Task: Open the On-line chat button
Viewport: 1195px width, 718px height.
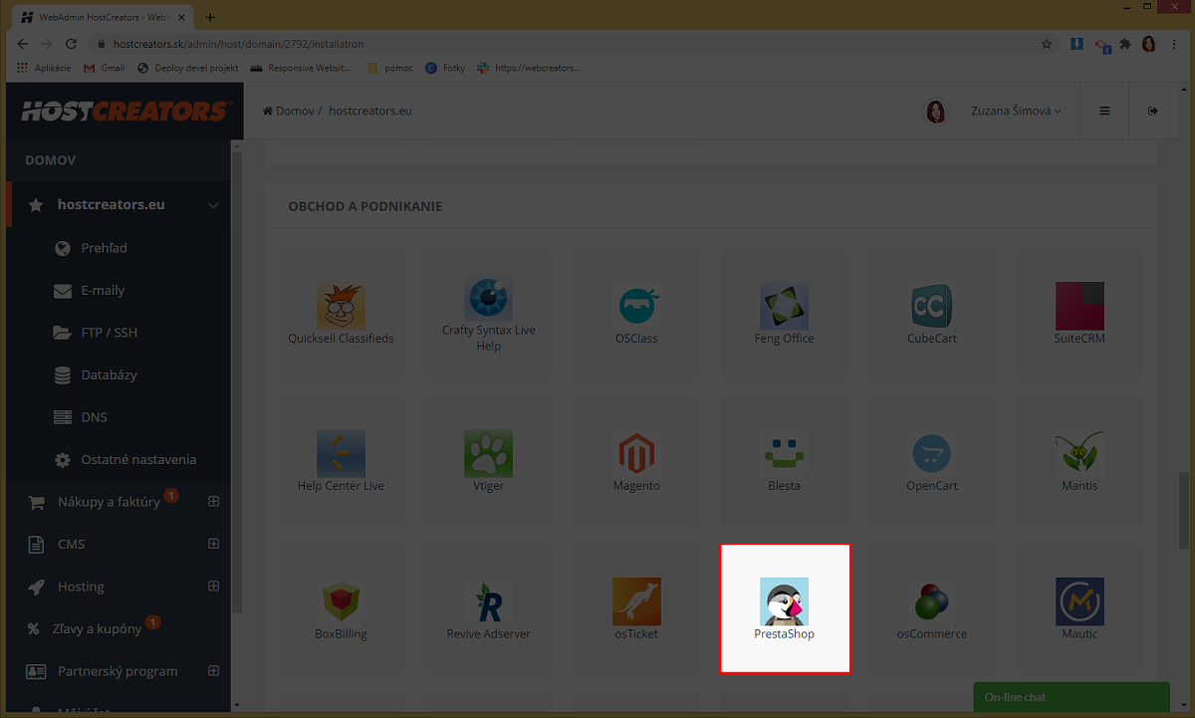Action: click(1070, 697)
